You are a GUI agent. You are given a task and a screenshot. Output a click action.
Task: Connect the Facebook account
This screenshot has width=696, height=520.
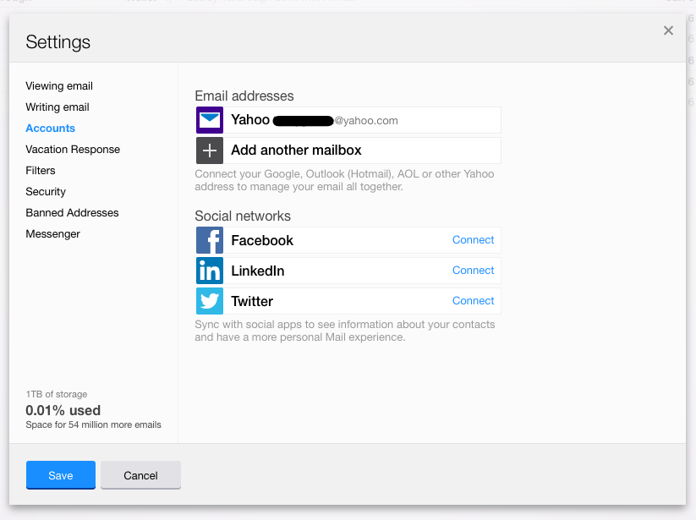(x=473, y=240)
